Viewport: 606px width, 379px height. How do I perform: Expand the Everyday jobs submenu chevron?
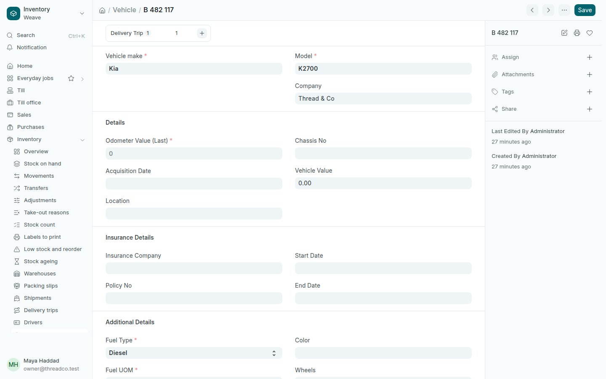82,79
